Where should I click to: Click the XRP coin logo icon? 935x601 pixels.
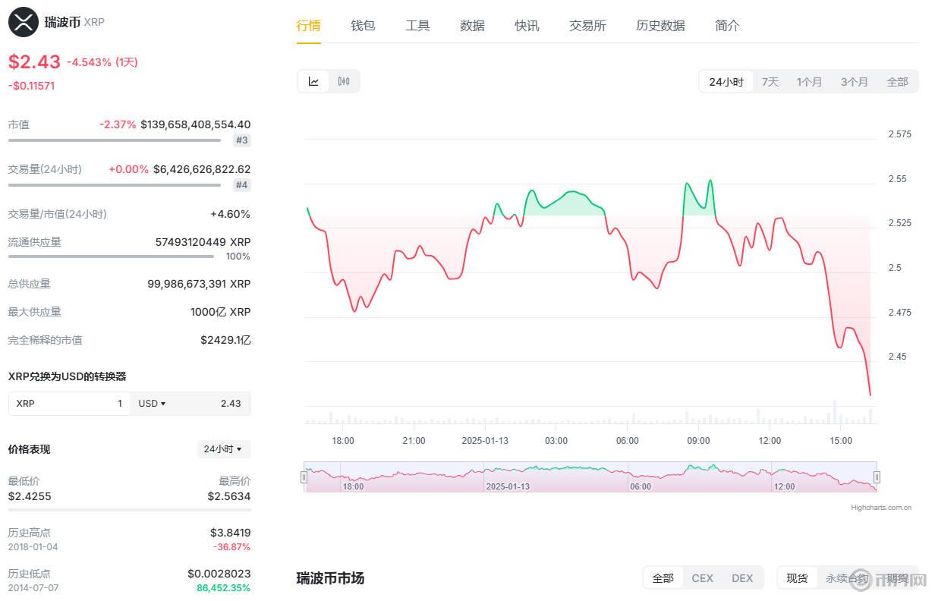coord(24,22)
